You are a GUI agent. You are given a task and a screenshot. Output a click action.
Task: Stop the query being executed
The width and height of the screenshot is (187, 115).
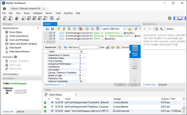(x=75, y=29)
